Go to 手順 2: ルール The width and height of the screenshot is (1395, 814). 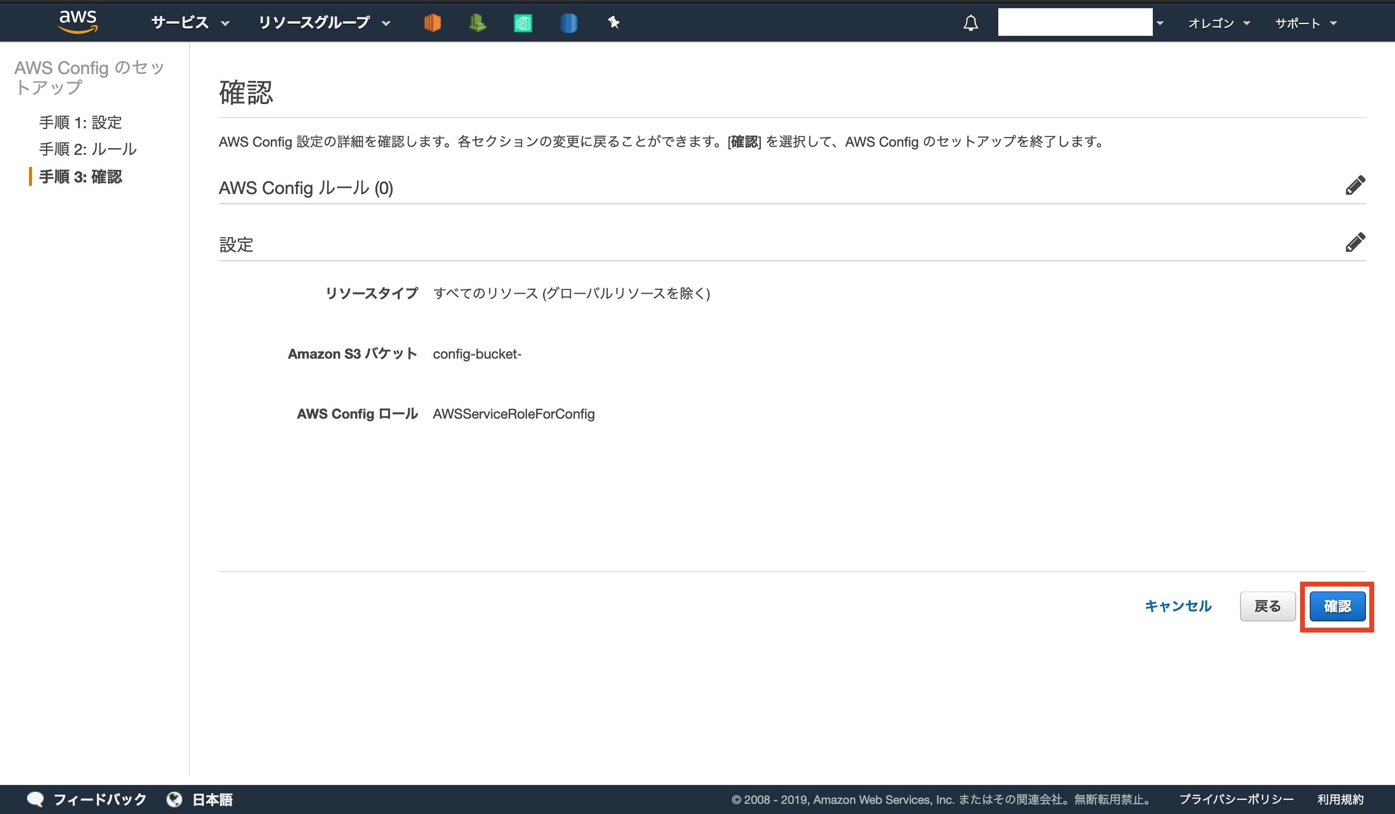point(88,150)
